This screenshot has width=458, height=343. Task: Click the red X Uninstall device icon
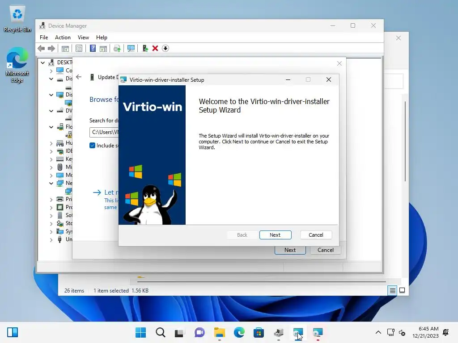(155, 48)
